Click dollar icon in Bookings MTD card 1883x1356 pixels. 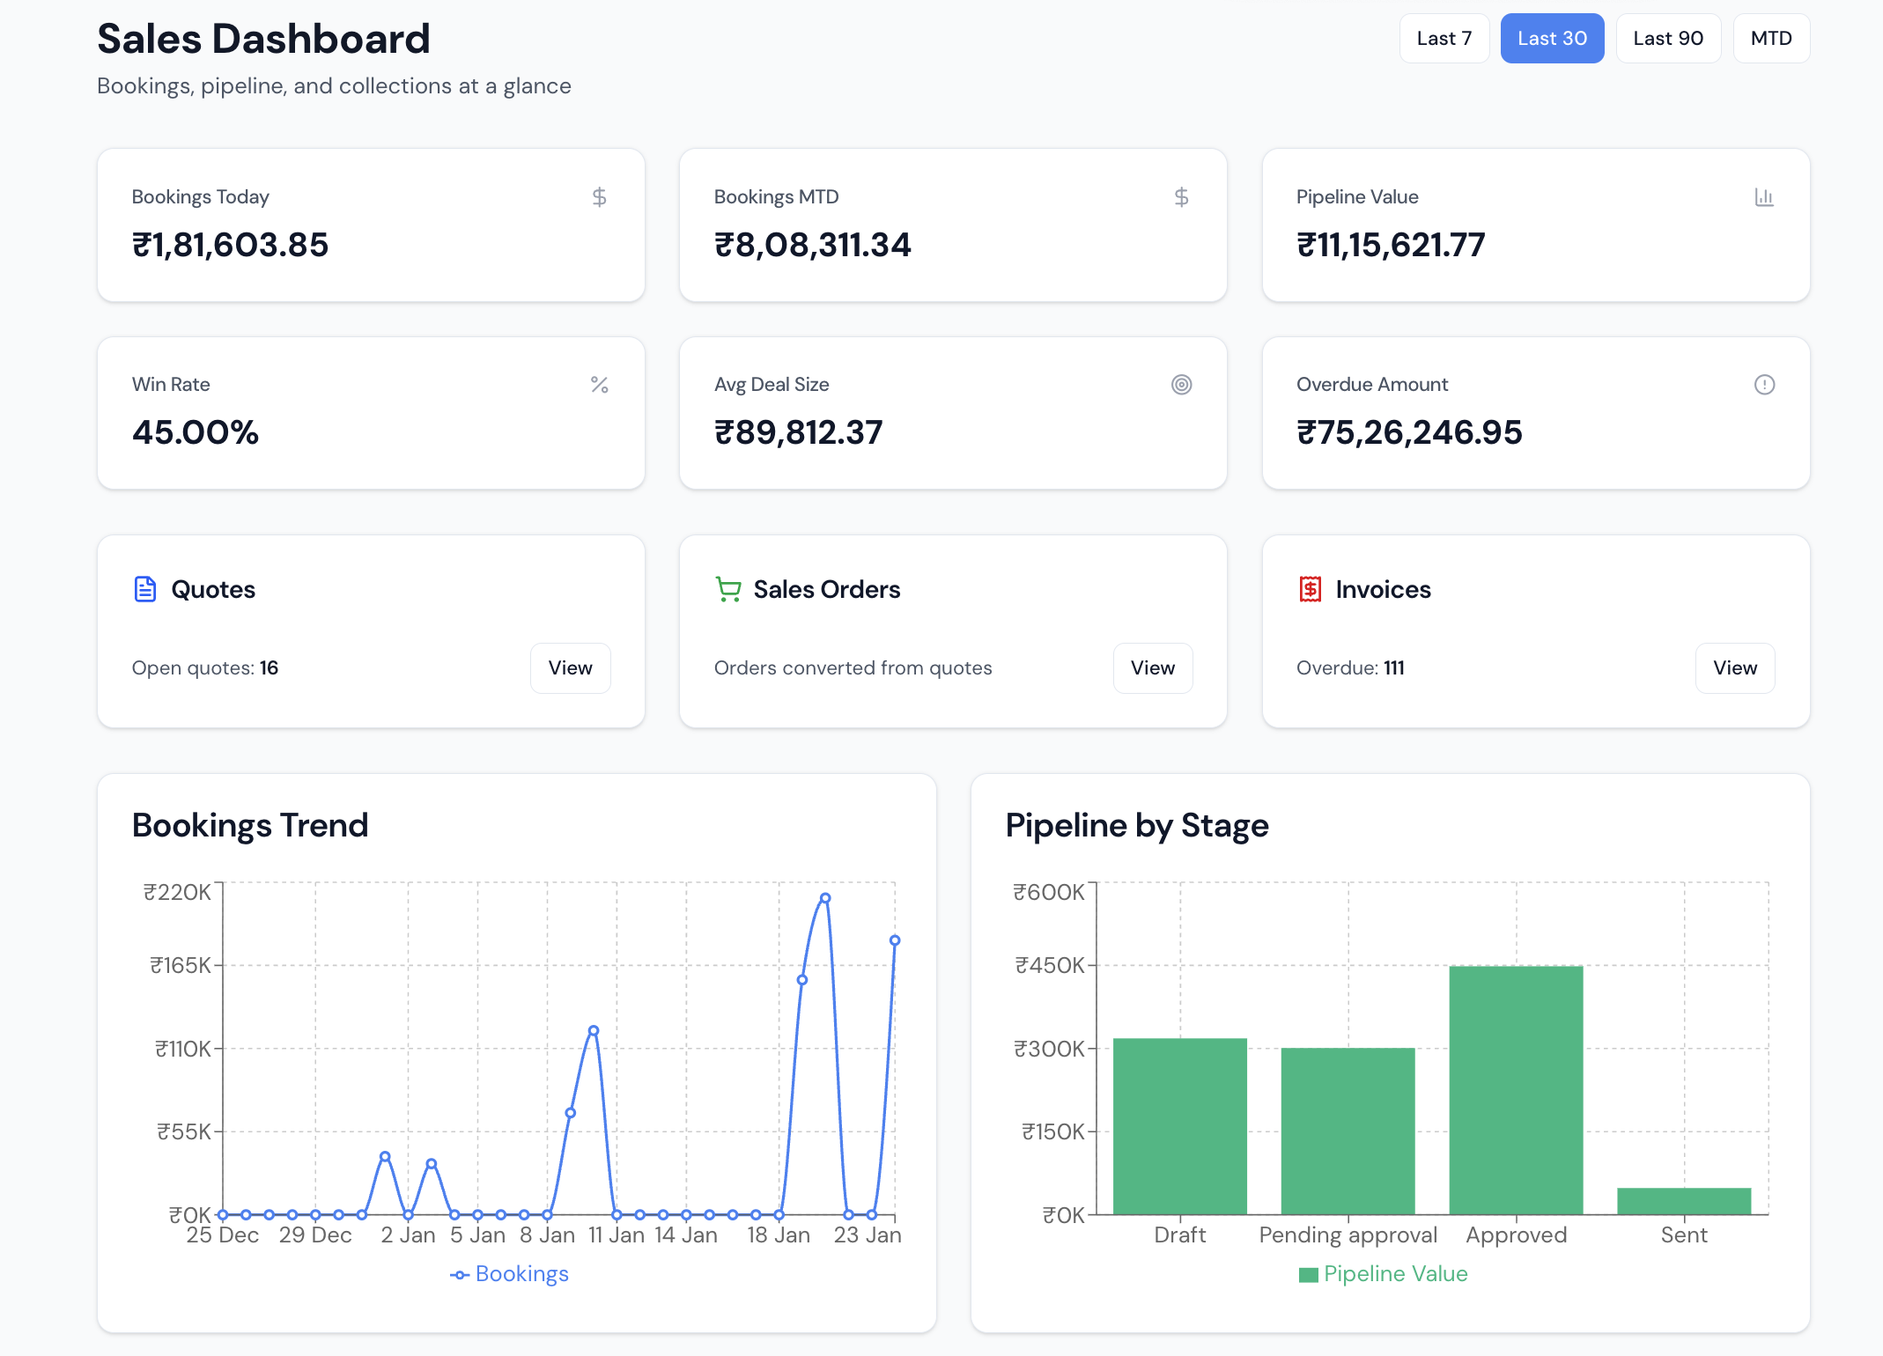pos(1181,197)
